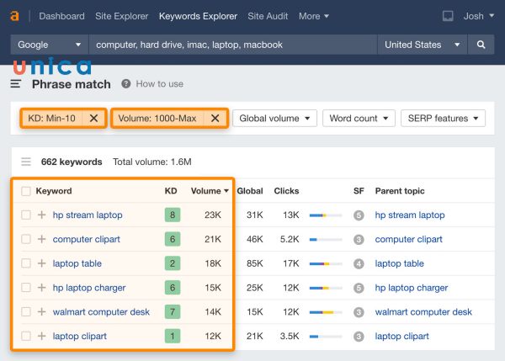Remove the Volume: 1000-Max filter
This screenshot has width=505, height=361.
[215, 119]
